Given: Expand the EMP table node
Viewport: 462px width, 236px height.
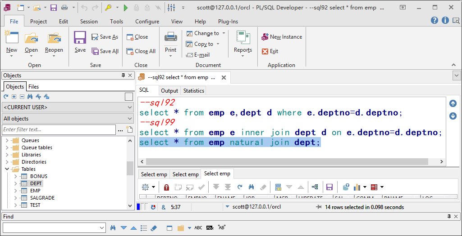Looking at the screenshot, I should point(16,191).
